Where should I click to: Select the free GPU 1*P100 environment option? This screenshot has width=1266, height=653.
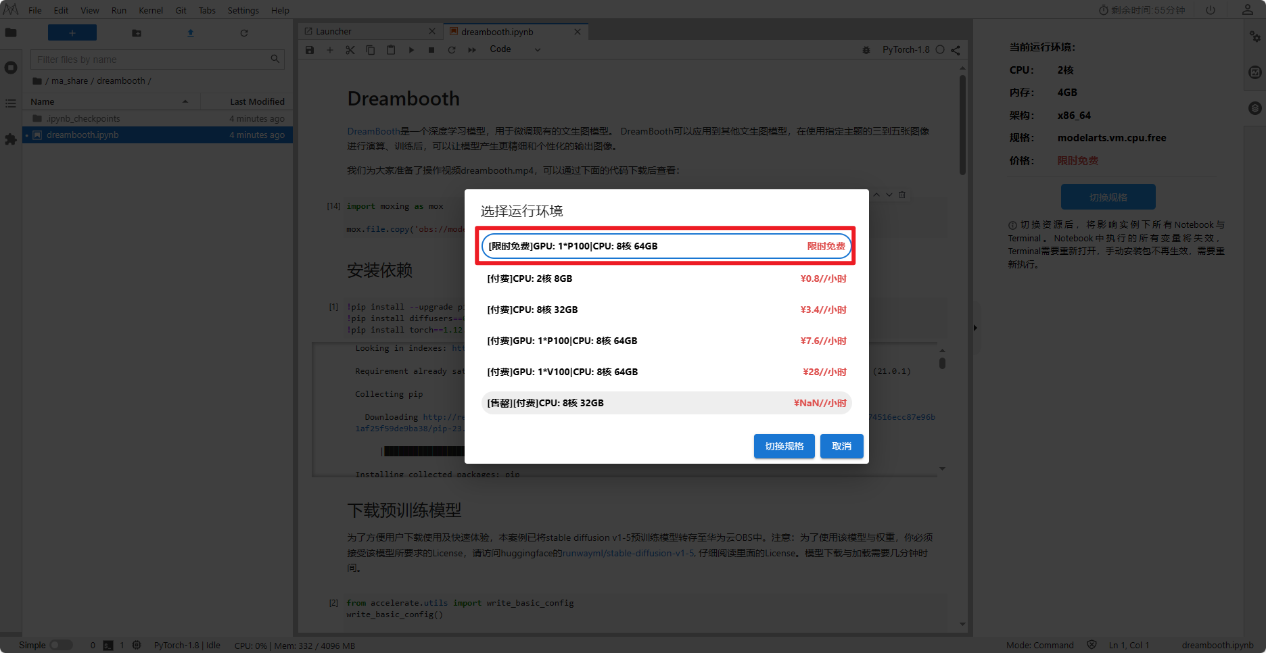(x=666, y=246)
